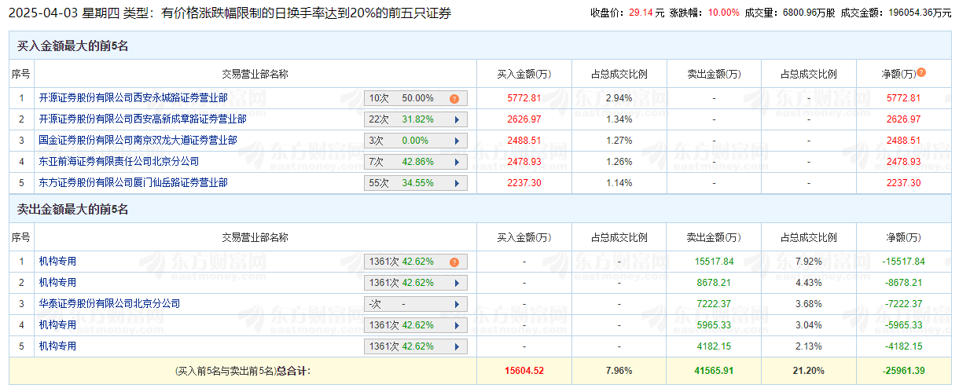Click 买入金额最大的前5名 section header

[72, 47]
